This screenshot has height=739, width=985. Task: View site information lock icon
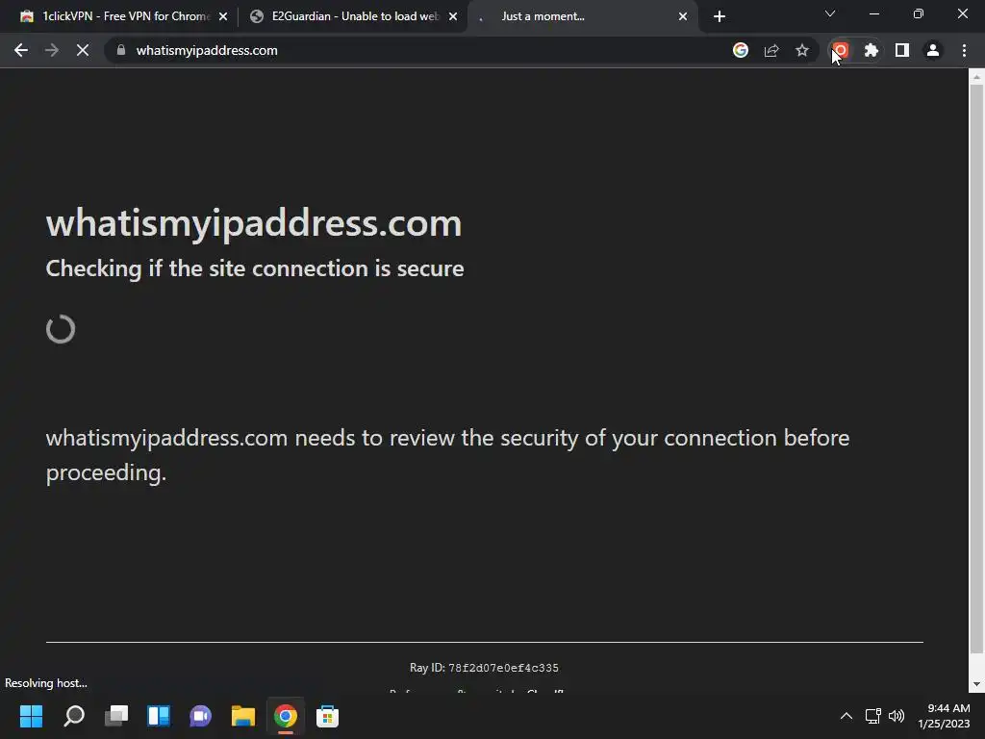(121, 50)
